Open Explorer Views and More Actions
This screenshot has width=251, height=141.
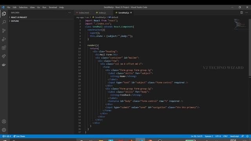[69, 13]
